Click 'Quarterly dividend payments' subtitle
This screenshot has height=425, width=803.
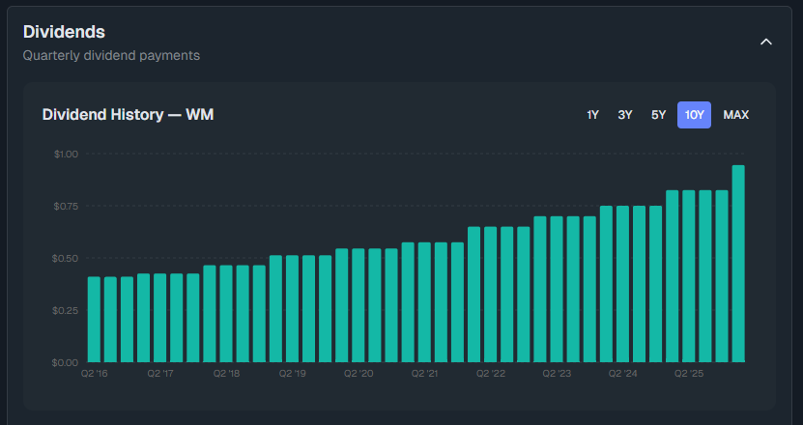tap(111, 55)
